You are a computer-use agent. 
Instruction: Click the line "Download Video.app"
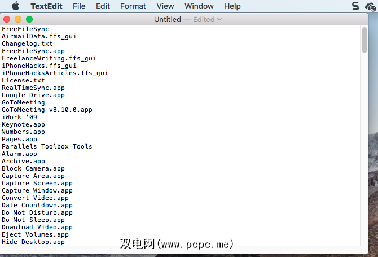(37, 227)
